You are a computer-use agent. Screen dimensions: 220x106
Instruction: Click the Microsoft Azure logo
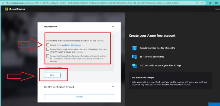tap(15, 9)
